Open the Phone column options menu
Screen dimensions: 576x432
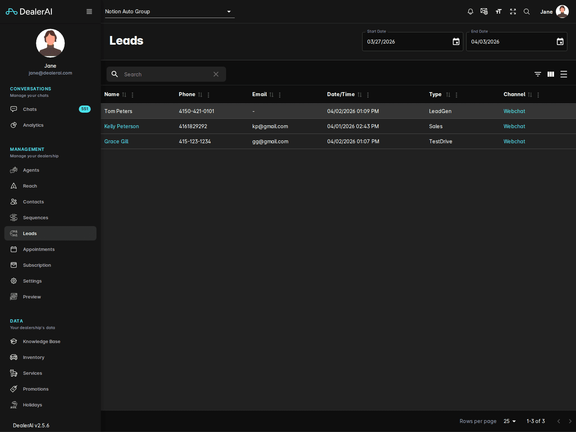(x=208, y=95)
